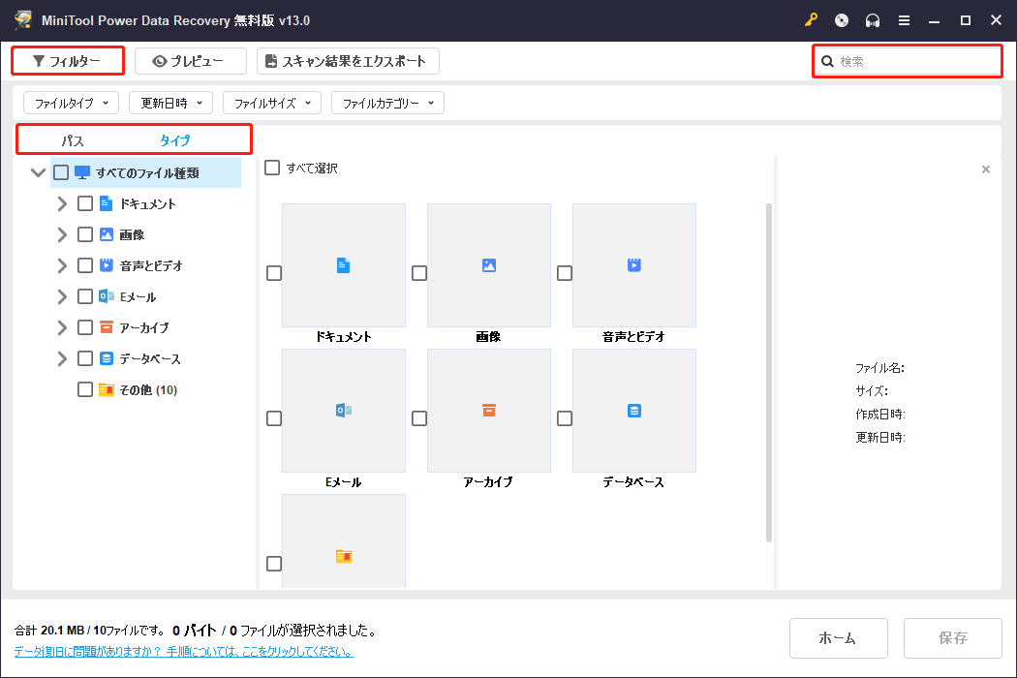Click the プレビュー button

[191, 61]
